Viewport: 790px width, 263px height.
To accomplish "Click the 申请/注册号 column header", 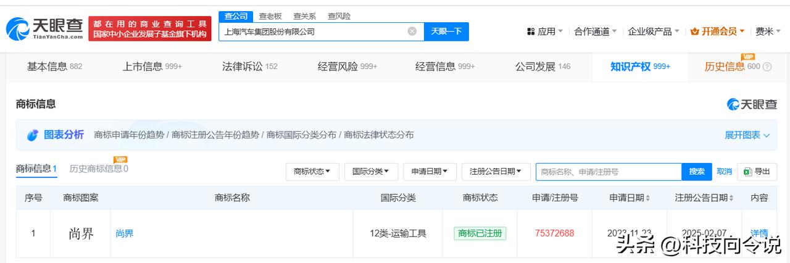I will click(555, 198).
